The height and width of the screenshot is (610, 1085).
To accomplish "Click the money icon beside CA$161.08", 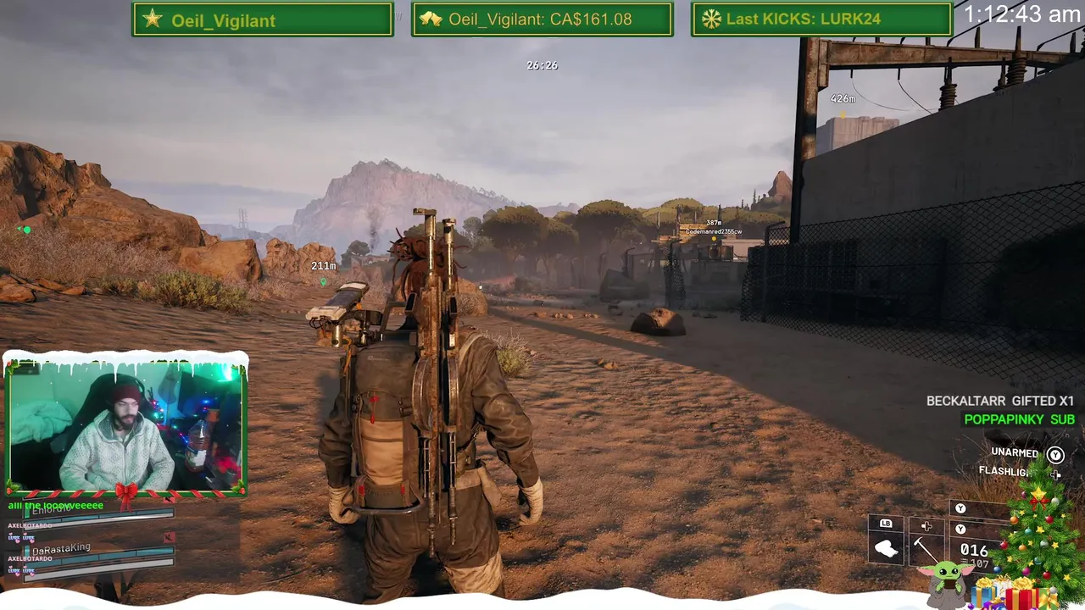I will 431,19.
